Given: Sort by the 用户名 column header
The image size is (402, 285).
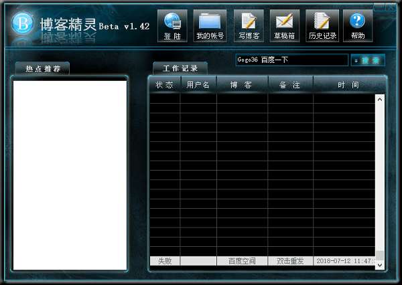Looking at the screenshot, I should click(198, 85).
